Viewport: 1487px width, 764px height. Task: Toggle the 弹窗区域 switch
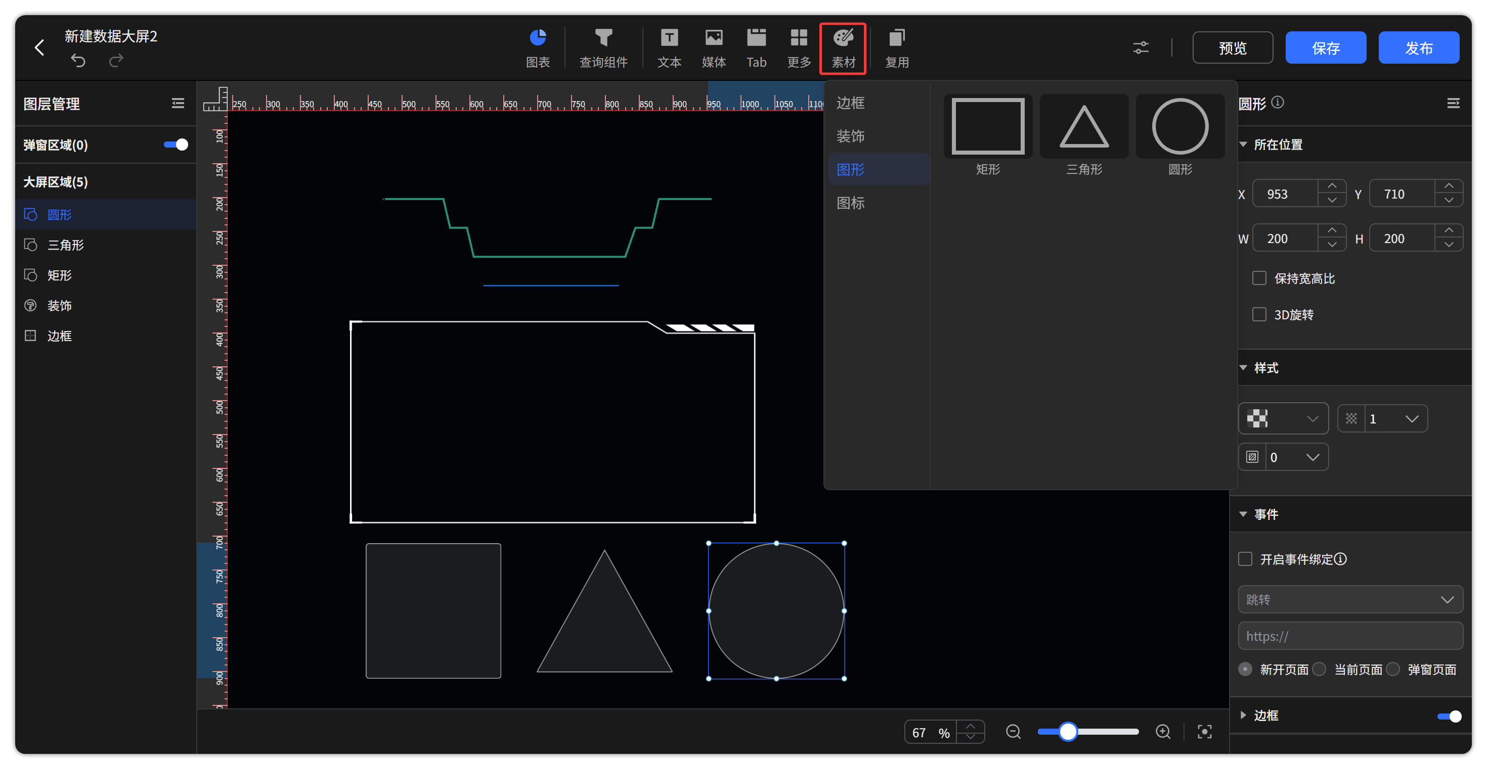click(176, 145)
